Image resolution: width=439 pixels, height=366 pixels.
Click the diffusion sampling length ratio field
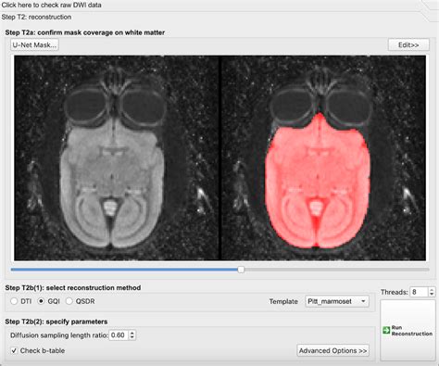[x=119, y=335]
